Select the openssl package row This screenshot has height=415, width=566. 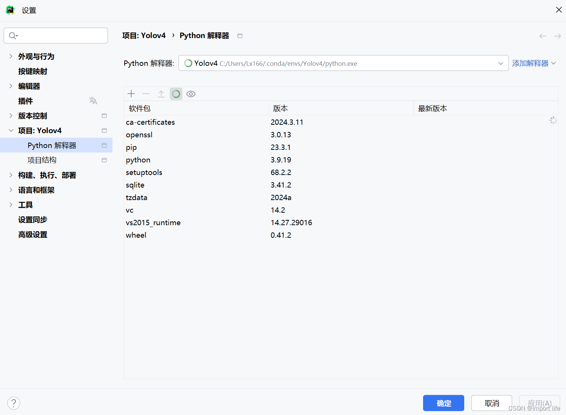[341, 135]
